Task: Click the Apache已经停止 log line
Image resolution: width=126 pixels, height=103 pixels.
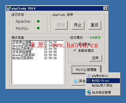Action: pyautogui.click(x=35, y=45)
